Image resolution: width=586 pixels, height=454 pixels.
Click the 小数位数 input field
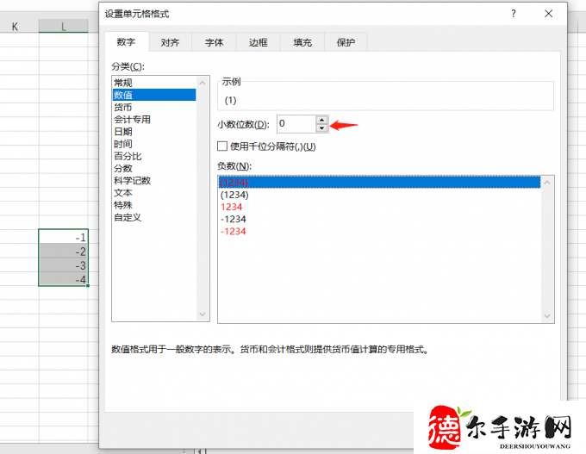(296, 124)
